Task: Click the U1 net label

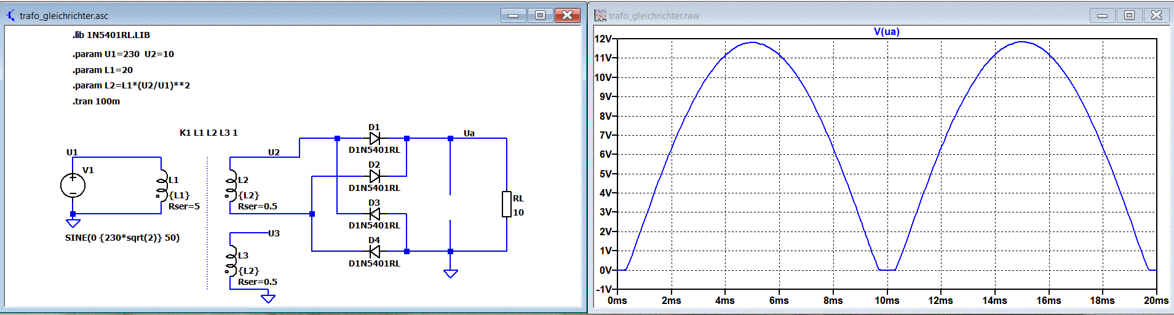Action: (x=72, y=152)
